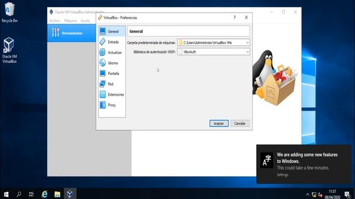This screenshot has height=199, width=355.
Task: Expand the Carpeta predeterminada de máquinas dropdown
Action: click(247, 43)
